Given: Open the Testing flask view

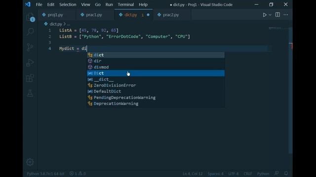Looking at the screenshot, I should click(x=30, y=93).
